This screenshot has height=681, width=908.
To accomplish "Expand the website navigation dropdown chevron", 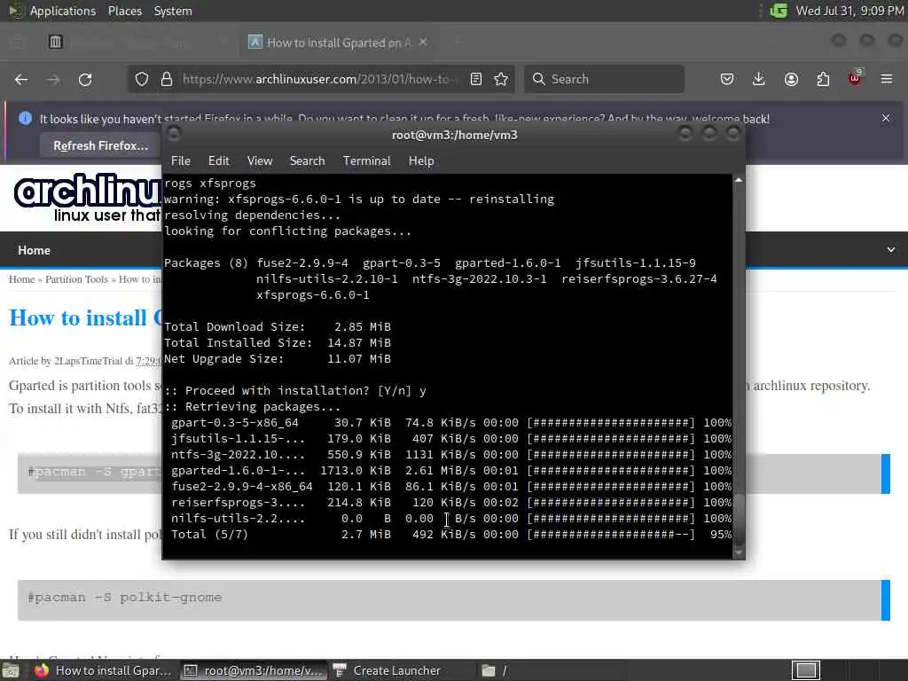I will point(890,249).
